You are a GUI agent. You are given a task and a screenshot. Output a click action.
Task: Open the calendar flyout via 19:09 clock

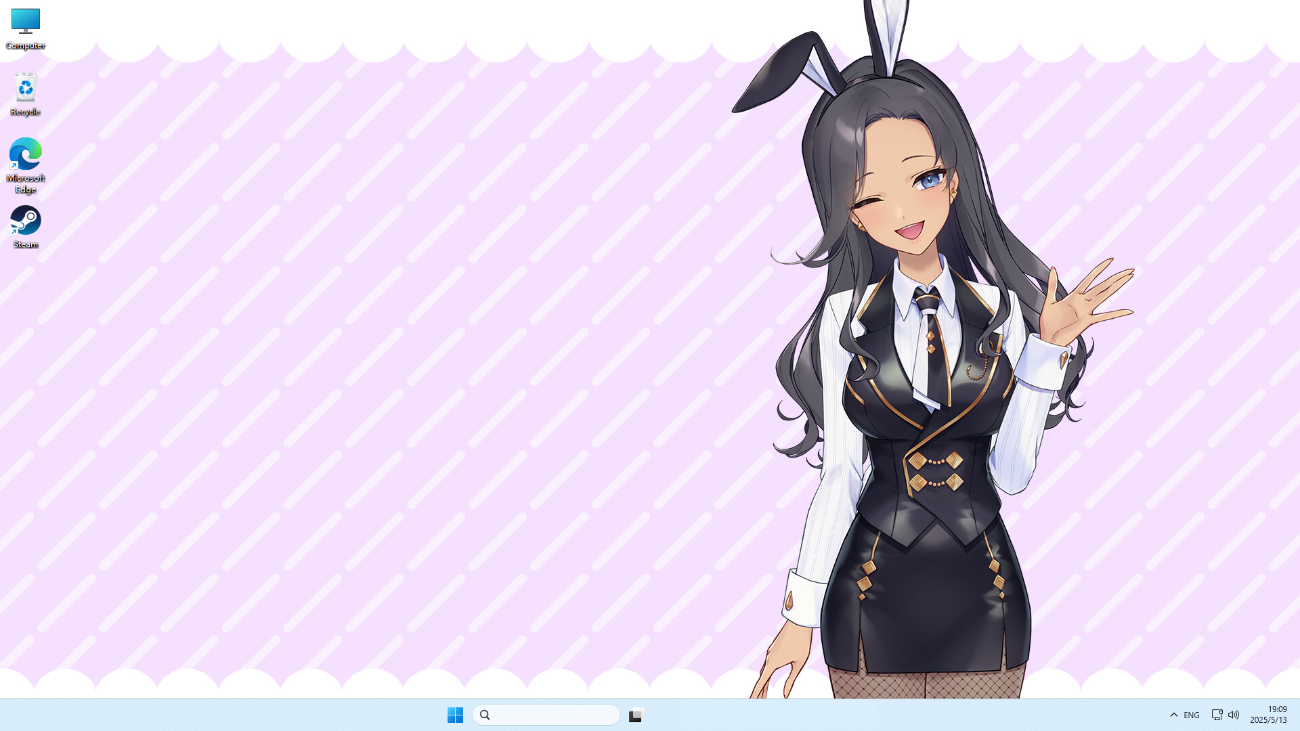[1277, 709]
